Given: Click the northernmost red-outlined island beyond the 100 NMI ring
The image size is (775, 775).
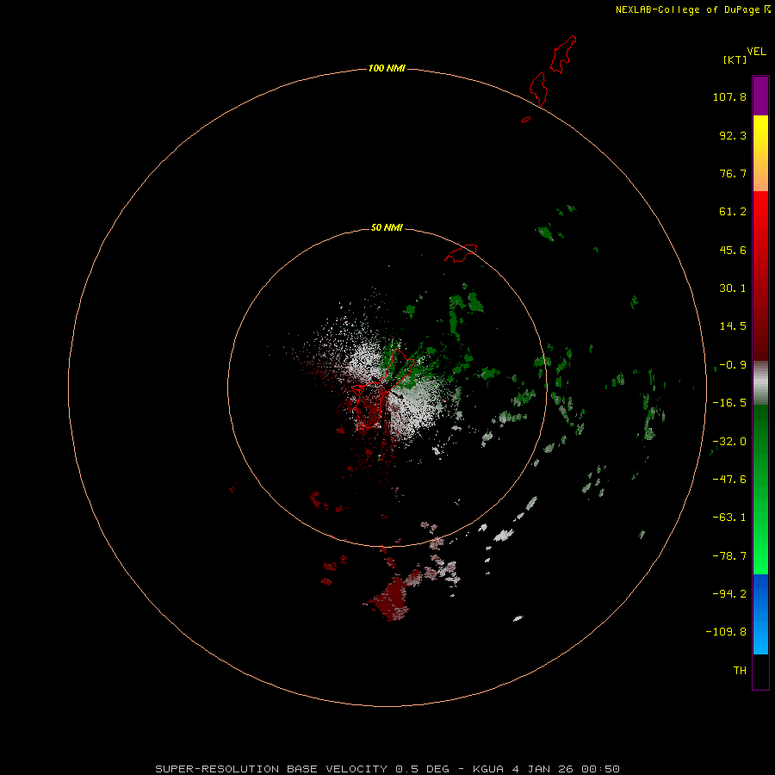Looking at the screenshot, I should pyautogui.click(x=563, y=54).
